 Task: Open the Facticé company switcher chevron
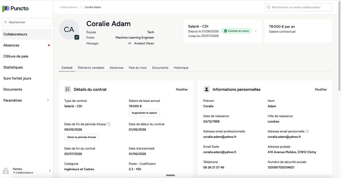coord(50,171)
